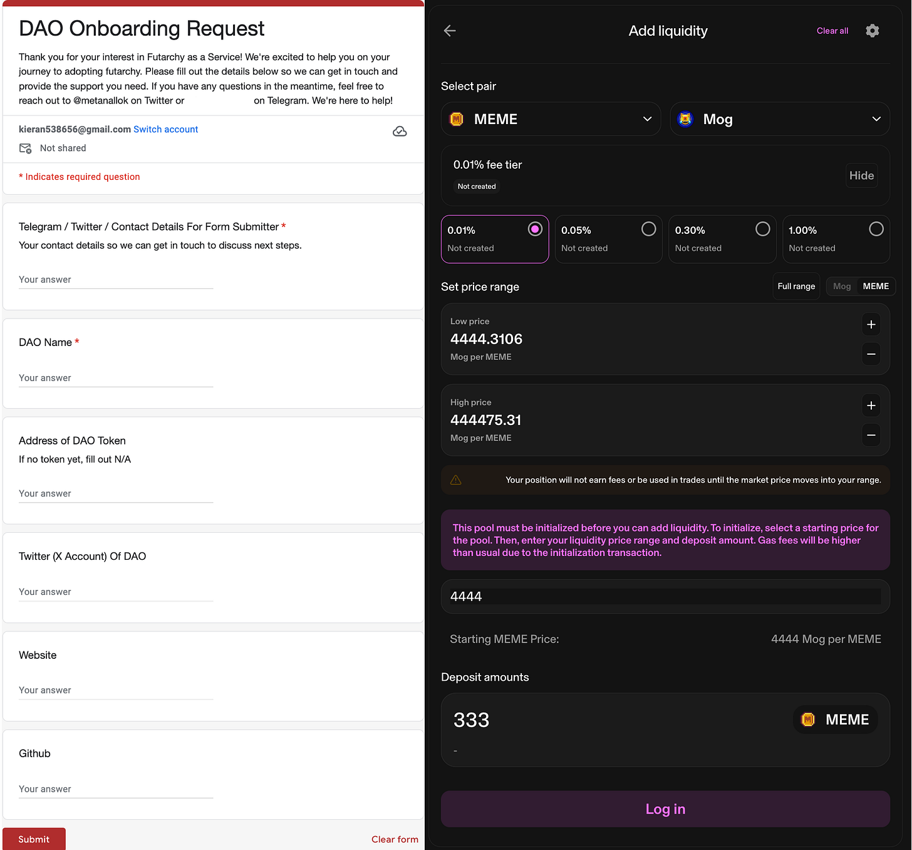Switch price denomination to Mog
Viewport: 912px width, 850px height.
click(x=842, y=286)
